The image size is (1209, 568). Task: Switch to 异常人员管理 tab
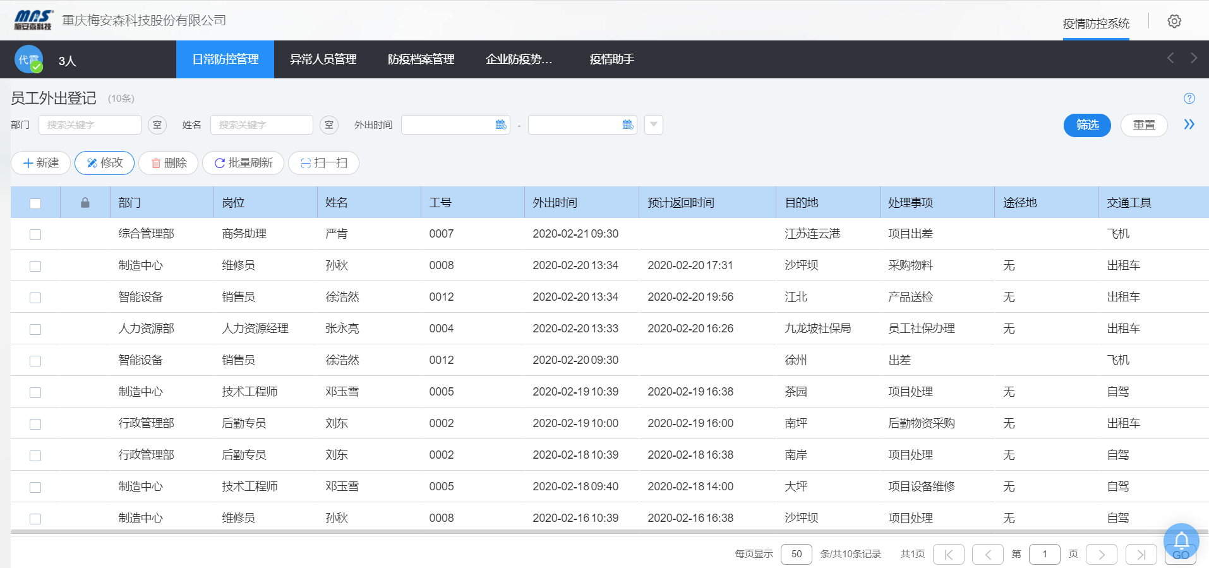[x=323, y=59]
